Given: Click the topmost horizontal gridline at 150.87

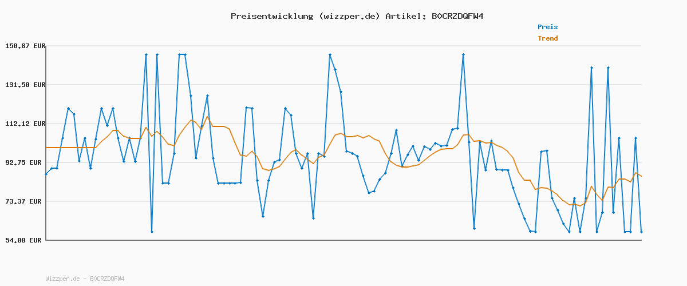Looking at the screenshot, I should click(343, 46).
